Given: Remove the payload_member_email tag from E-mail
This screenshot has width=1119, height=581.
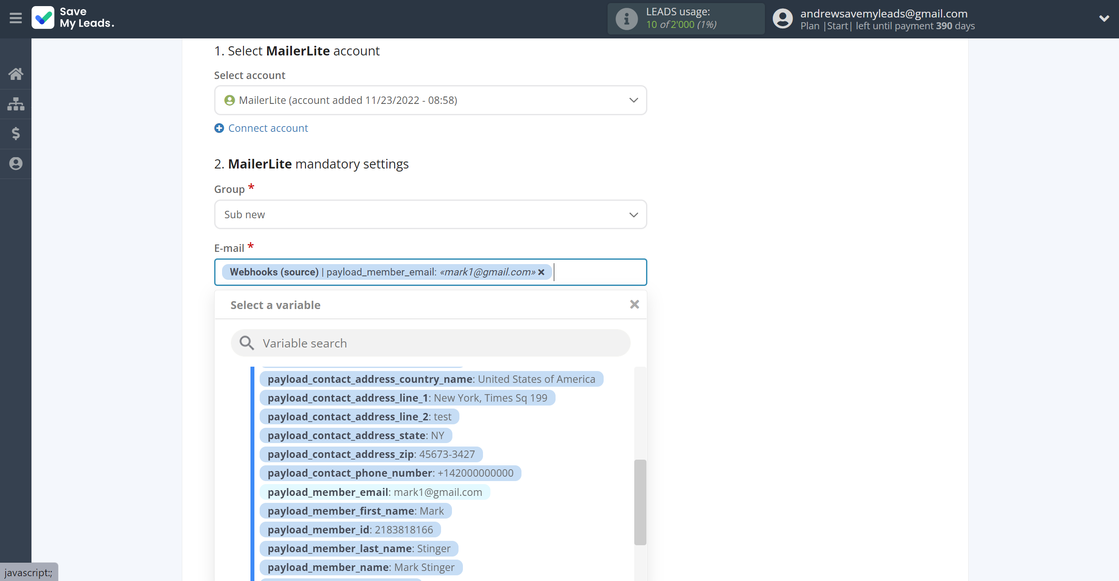Looking at the screenshot, I should 542,272.
